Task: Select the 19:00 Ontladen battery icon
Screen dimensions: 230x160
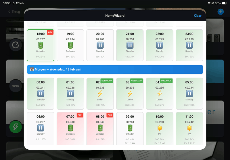Action: [70, 45]
